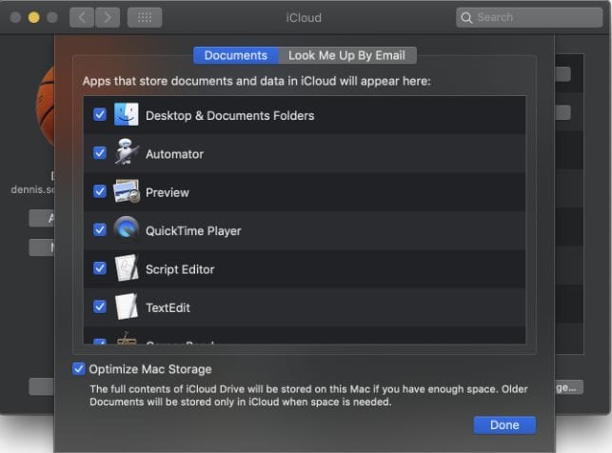Disable iCloud for Automator checkbox
Viewport: 612px width, 453px height.
coord(100,153)
